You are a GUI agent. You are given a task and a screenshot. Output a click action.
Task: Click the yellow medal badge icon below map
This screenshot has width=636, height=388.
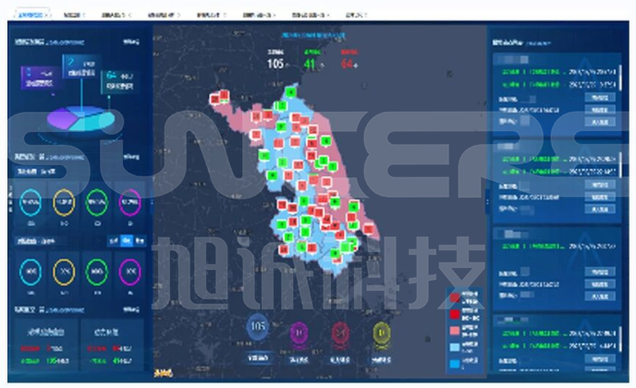[381, 334]
